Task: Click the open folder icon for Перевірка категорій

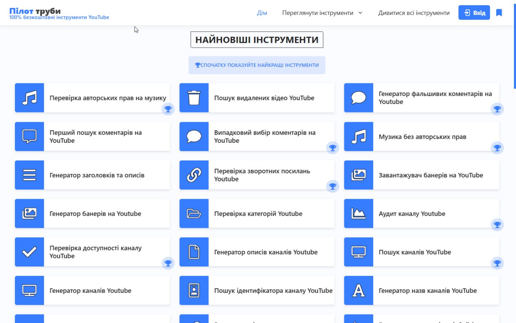Action: pyautogui.click(x=194, y=213)
